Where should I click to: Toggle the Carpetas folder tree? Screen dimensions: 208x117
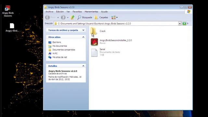(101, 17)
